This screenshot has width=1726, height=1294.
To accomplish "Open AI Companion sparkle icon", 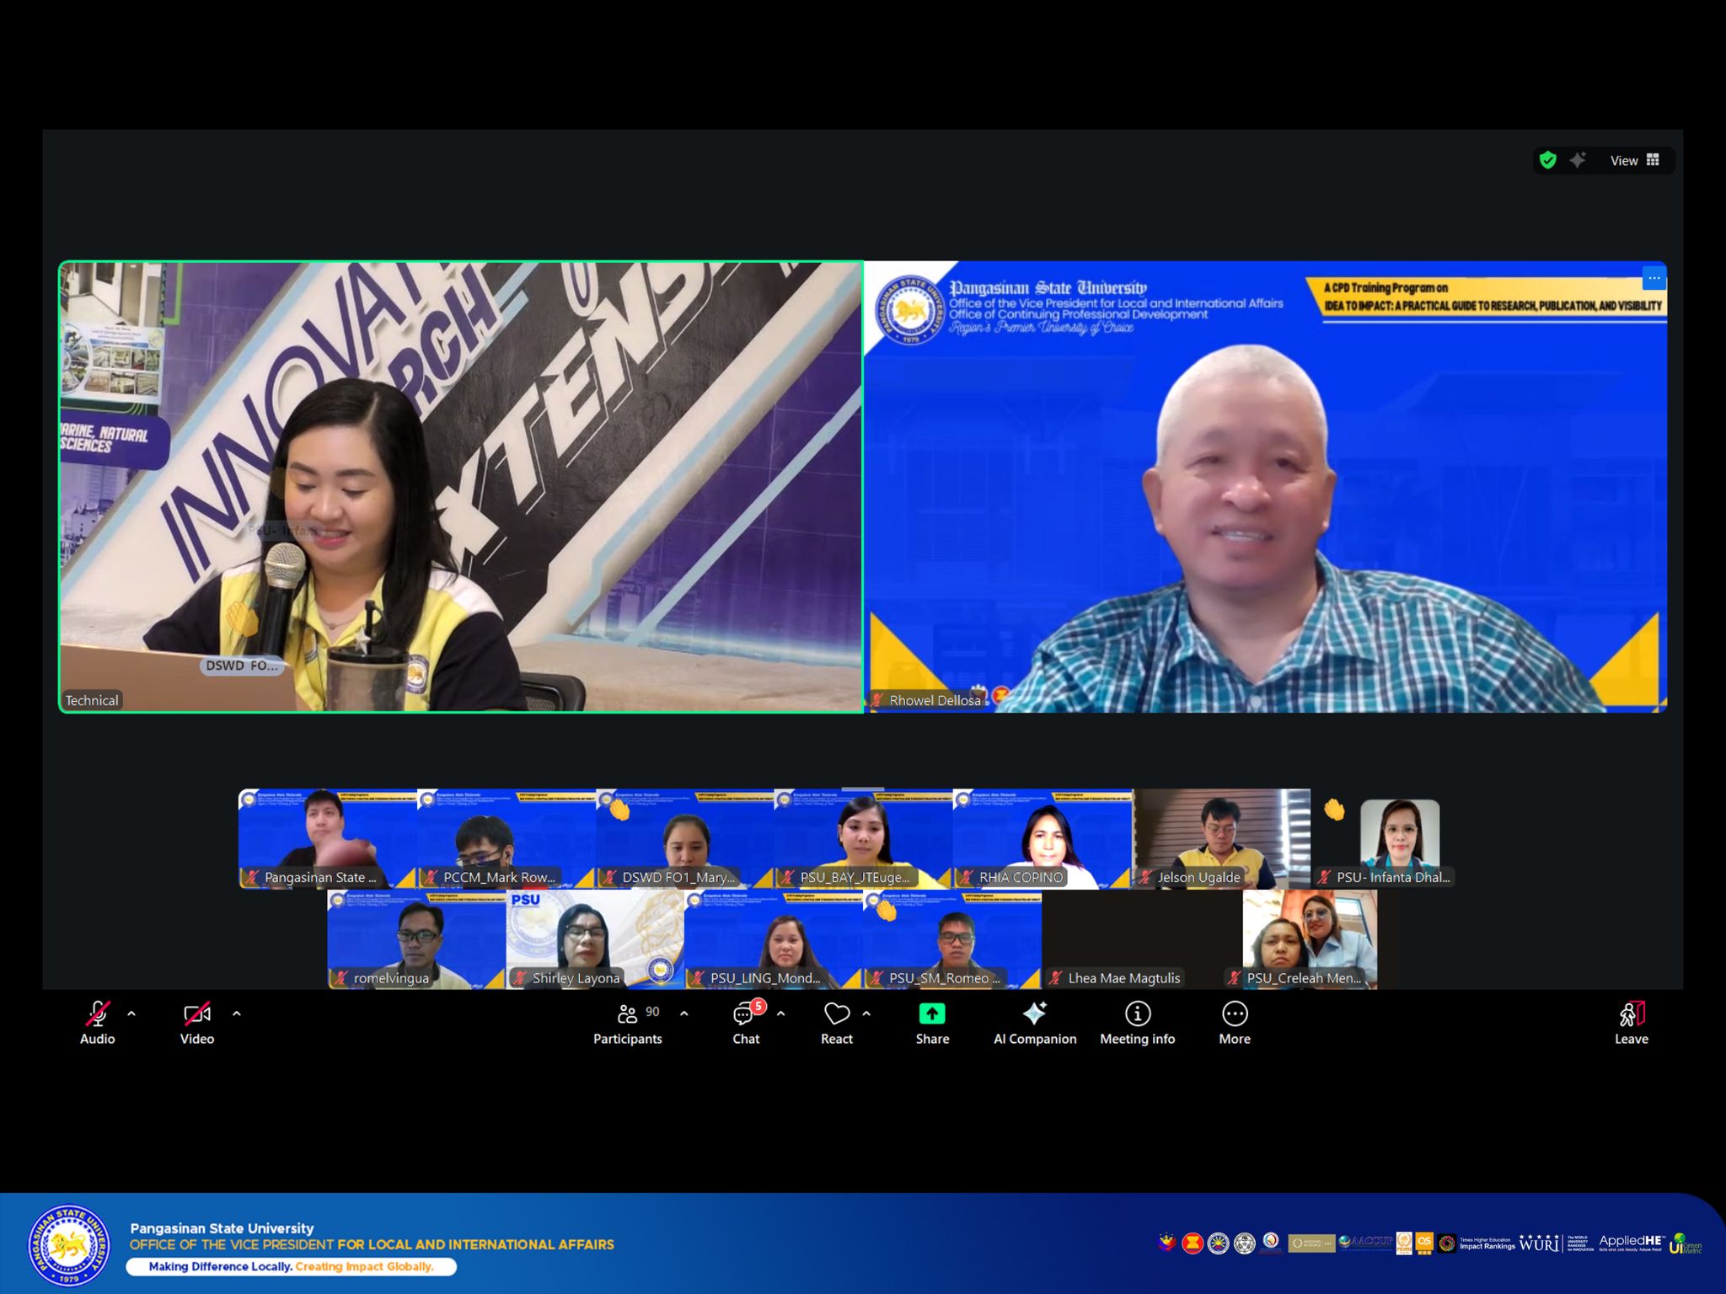I will pos(1034,1013).
